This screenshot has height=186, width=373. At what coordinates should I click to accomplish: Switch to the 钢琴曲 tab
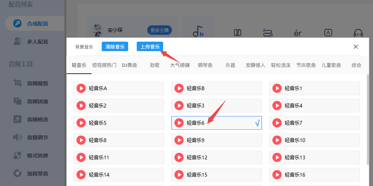click(x=205, y=65)
